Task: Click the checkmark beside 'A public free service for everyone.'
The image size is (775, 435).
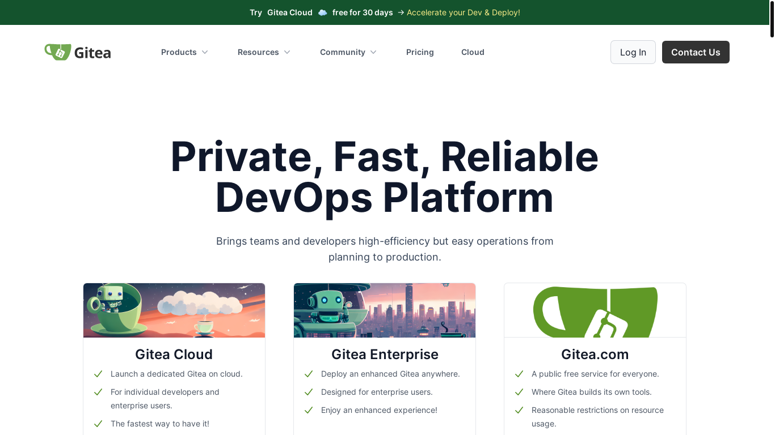Action: pyautogui.click(x=519, y=374)
